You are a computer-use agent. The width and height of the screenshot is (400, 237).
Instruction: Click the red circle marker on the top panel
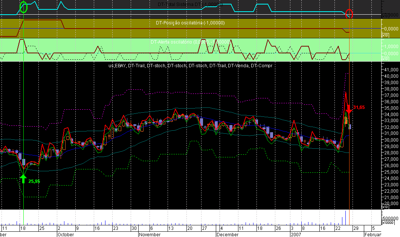point(349,14)
